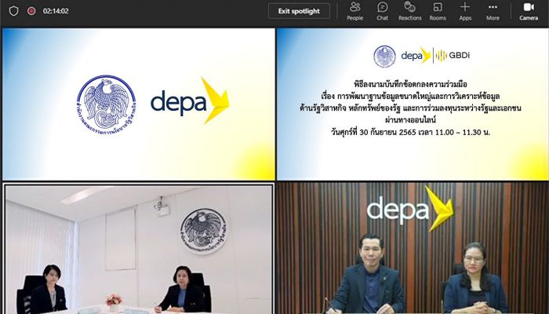
Task: Select the white meeting room video tile
Action: [139, 249]
